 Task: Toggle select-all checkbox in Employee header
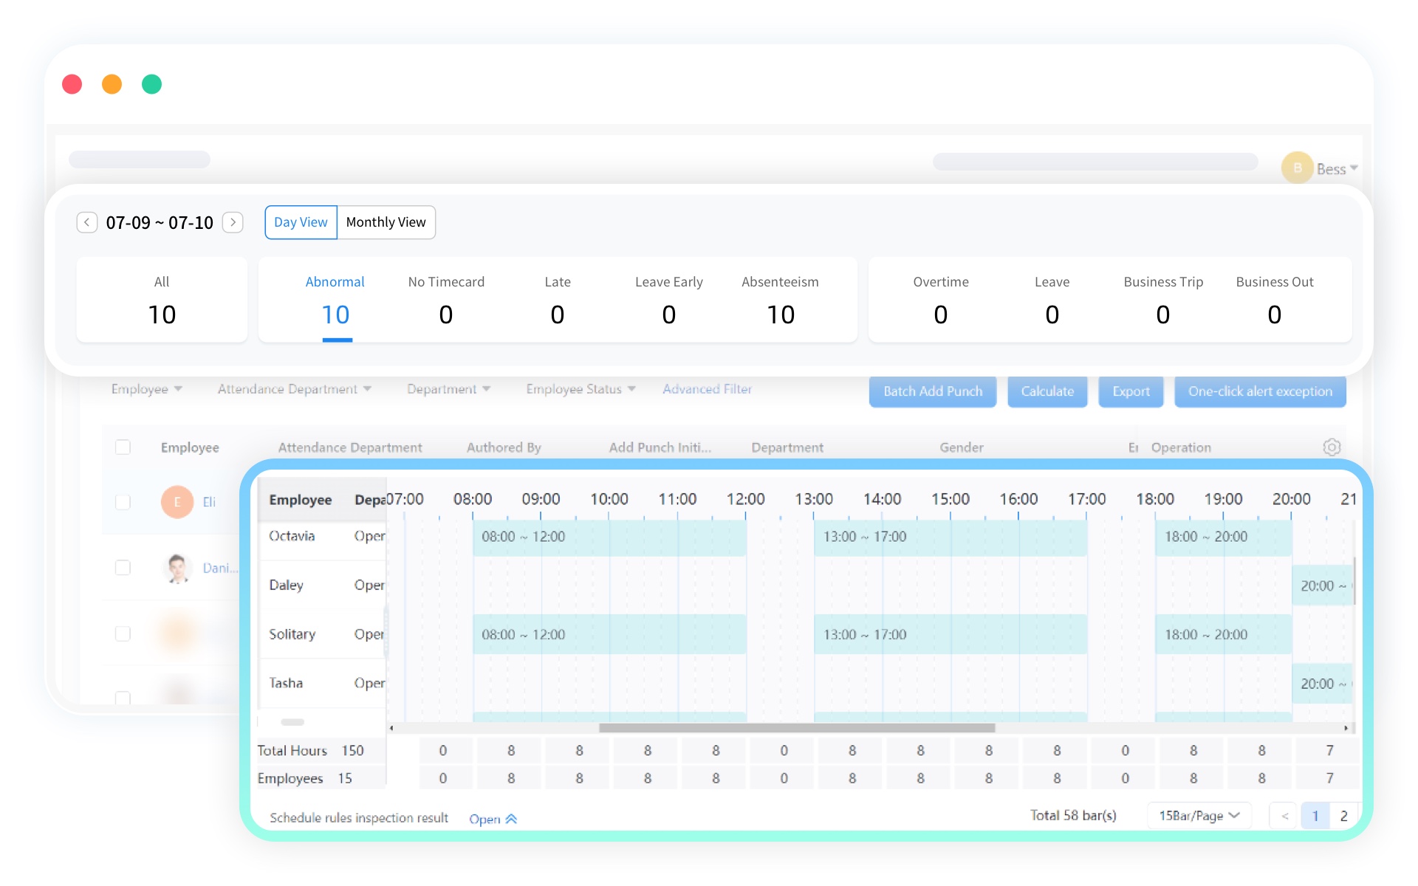(x=123, y=447)
